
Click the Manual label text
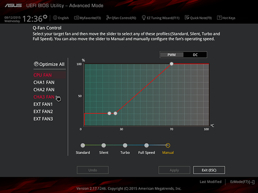point(168,152)
